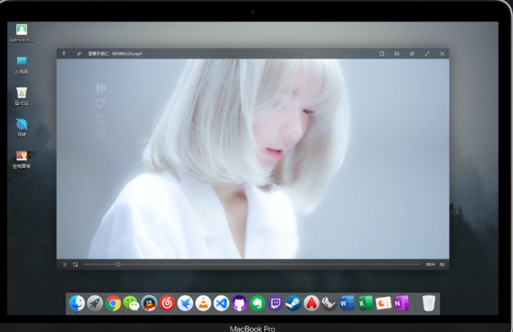Open Microsoft Word from the dock
Screen dimensions: 513x332
tap(347, 303)
